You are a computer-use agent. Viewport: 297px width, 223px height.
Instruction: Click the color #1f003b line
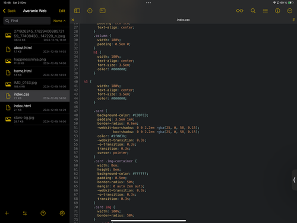pos(112,136)
